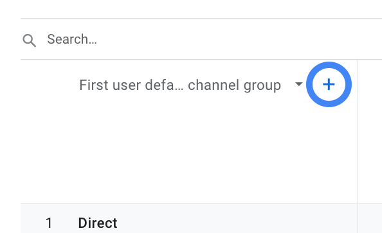Click row number 1 in the table
This screenshot has height=233, width=382.
[x=49, y=223]
